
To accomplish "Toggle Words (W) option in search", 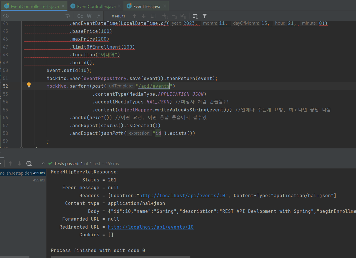I will click(89, 16).
